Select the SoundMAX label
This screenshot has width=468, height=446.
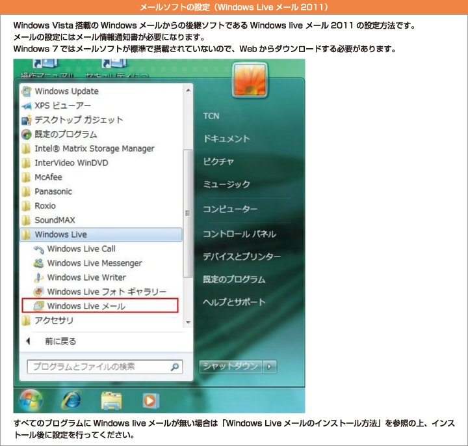click(x=55, y=220)
